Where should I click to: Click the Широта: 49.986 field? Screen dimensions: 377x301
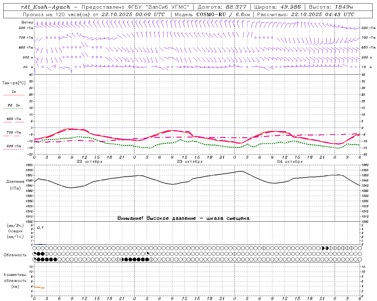(277, 7)
